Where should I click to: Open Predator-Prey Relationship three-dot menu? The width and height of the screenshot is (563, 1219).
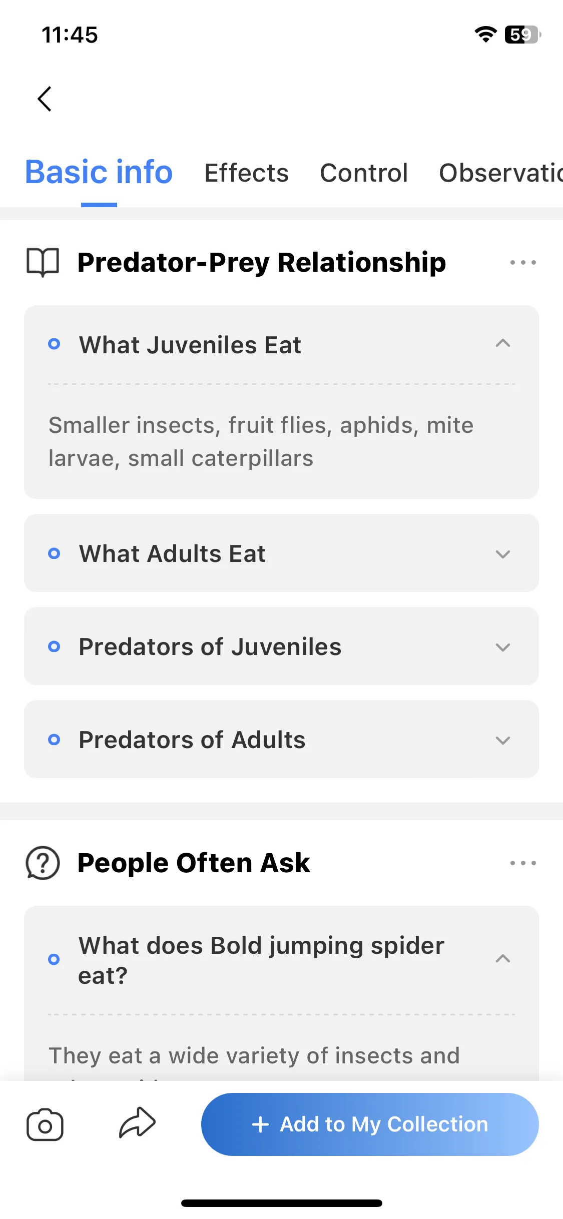[x=523, y=262]
